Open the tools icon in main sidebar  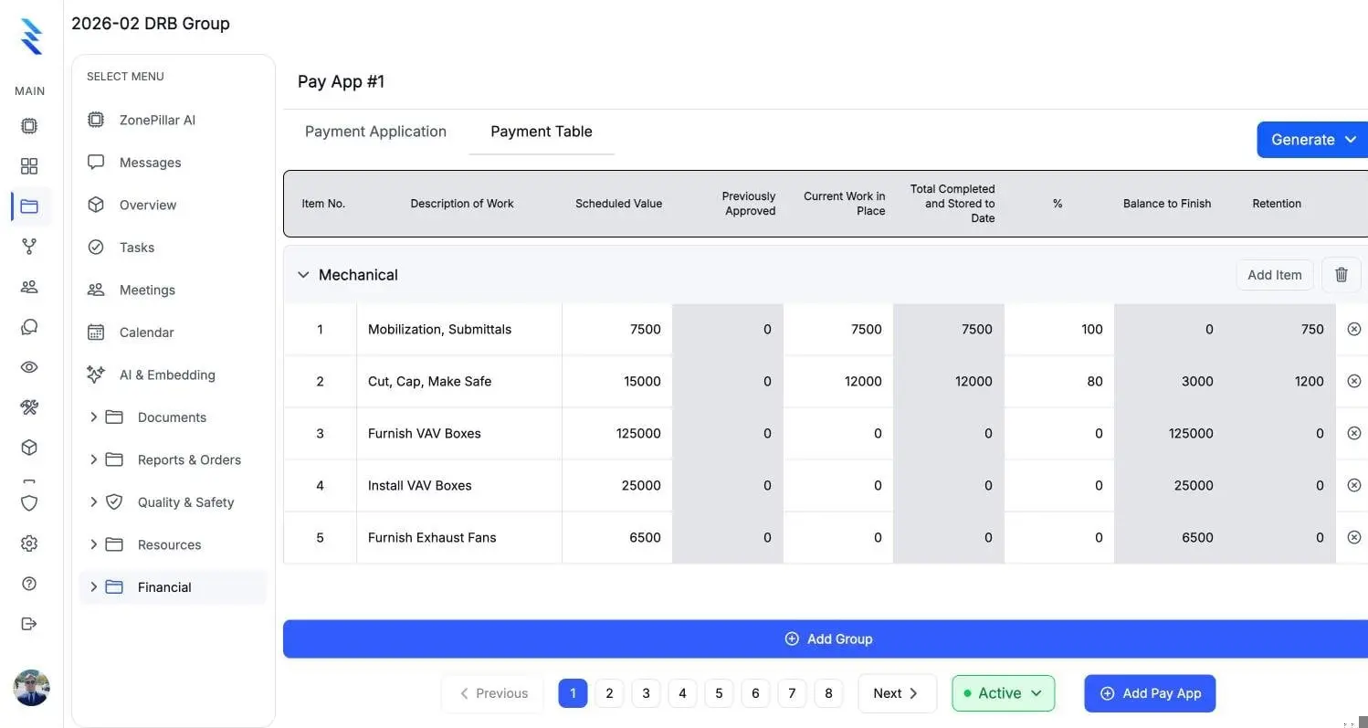[29, 407]
